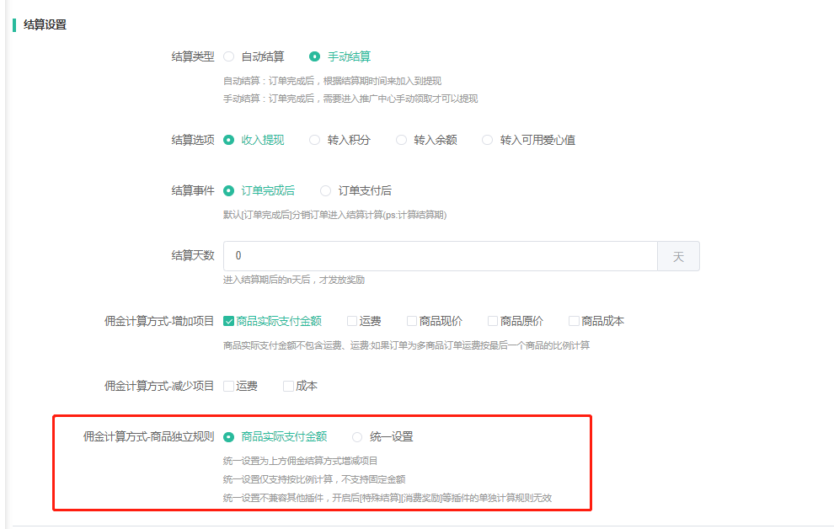Switch 商品独立规则 to 统一设置
The width and height of the screenshot is (834, 529).
358,436
